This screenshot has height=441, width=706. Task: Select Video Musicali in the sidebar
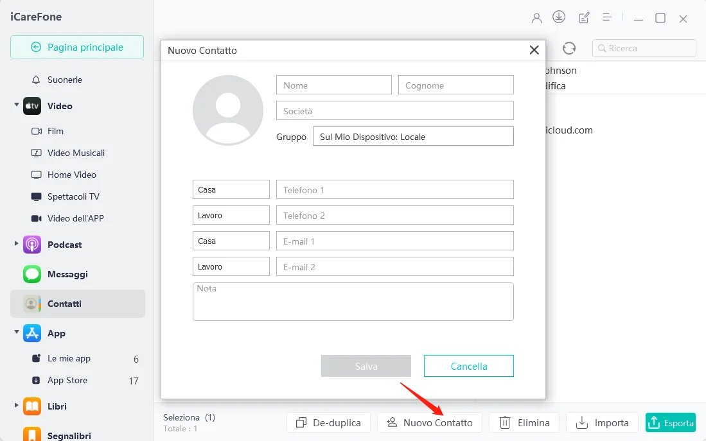75,153
